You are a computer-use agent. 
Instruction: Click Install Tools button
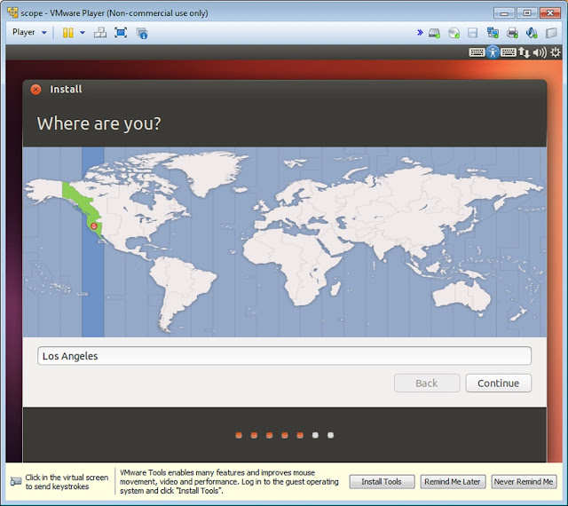pyautogui.click(x=382, y=482)
